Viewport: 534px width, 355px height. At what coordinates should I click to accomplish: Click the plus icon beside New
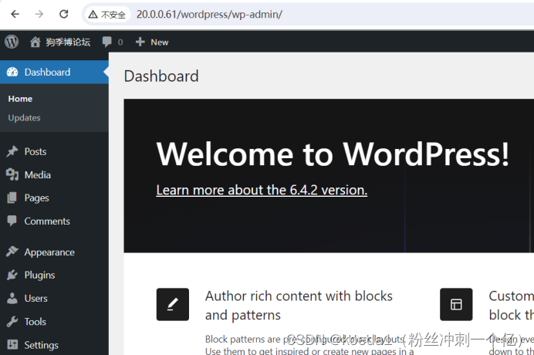pyautogui.click(x=140, y=42)
